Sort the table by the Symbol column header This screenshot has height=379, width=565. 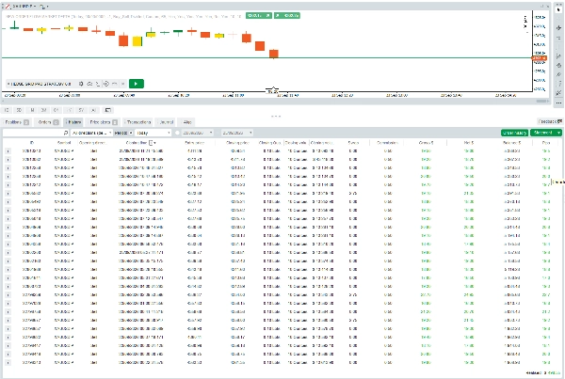pyautogui.click(x=64, y=143)
